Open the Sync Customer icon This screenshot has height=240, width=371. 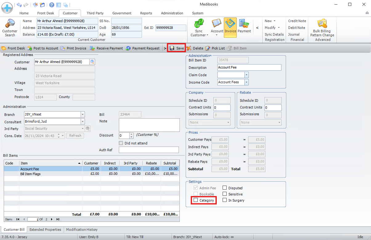click(x=199, y=24)
